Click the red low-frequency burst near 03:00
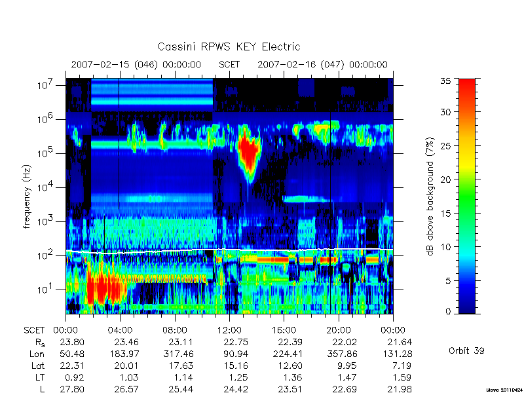This screenshot has height=393, width=524. click(x=106, y=288)
